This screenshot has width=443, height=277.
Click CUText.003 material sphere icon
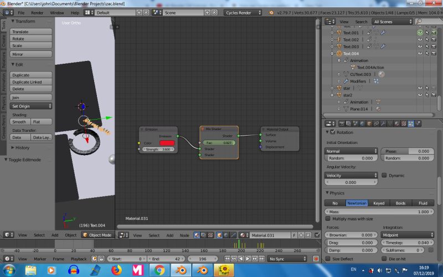[381, 74]
